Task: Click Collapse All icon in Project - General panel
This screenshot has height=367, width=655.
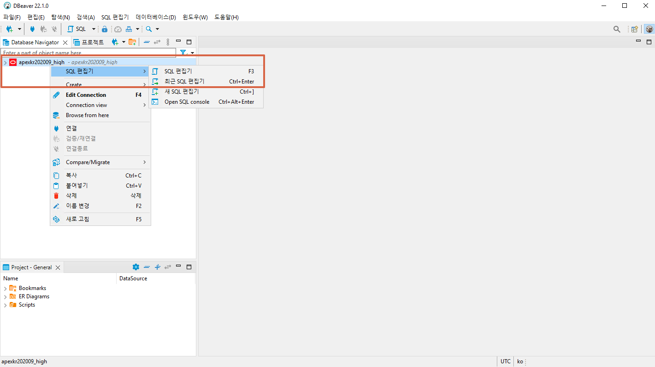Action: click(x=147, y=267)
